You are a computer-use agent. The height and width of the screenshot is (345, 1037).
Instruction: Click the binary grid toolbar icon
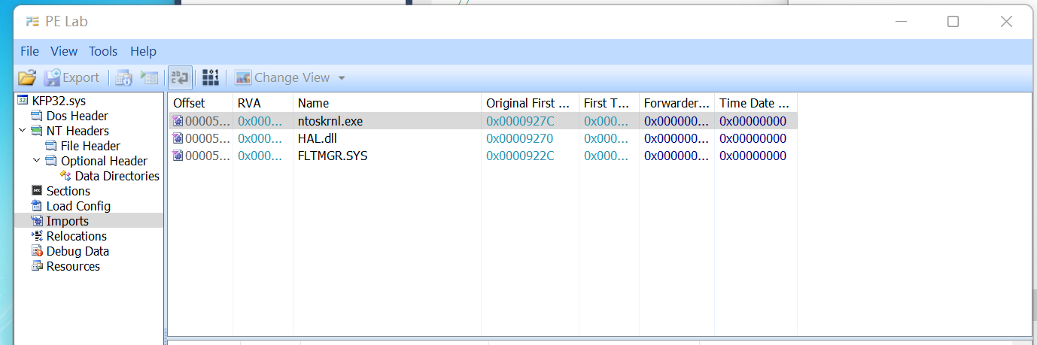tap(211, 77)
